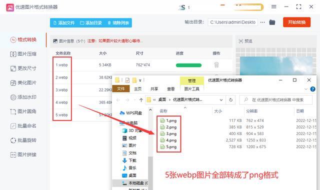Click the 添加目录 add folder button
The image size is (320, 190).
(91, 23)
